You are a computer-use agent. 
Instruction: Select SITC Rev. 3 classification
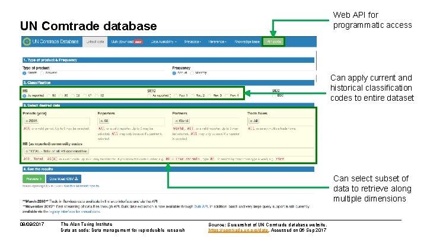[209, 96]
